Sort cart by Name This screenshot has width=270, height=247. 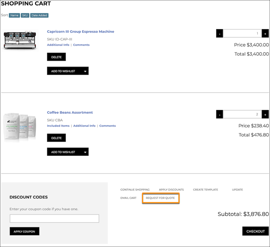click(14, 15)
